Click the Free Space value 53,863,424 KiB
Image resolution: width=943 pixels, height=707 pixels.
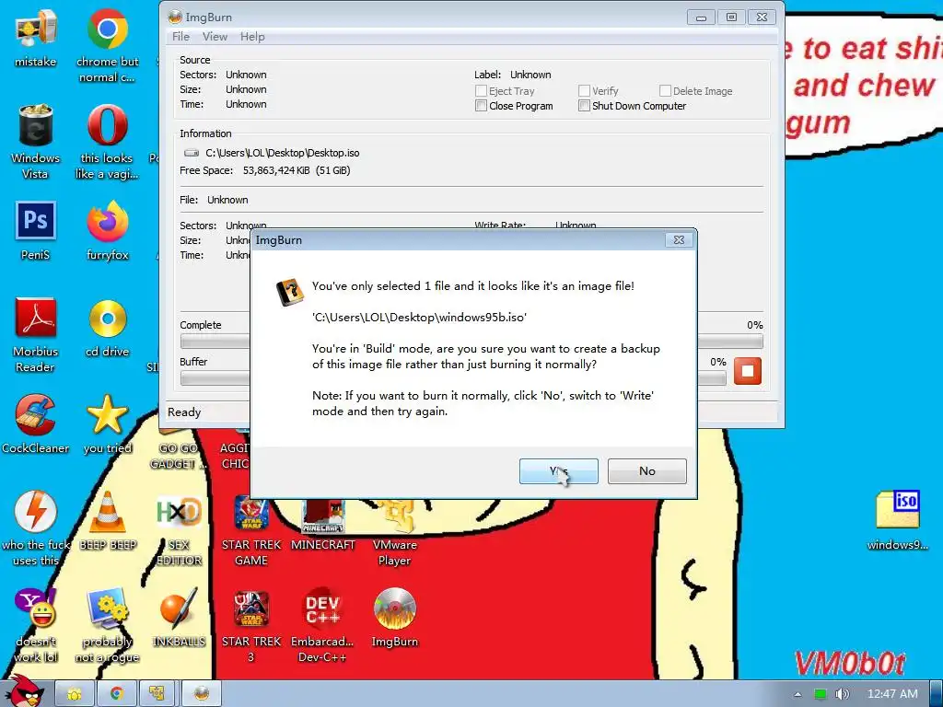[276, 170]
